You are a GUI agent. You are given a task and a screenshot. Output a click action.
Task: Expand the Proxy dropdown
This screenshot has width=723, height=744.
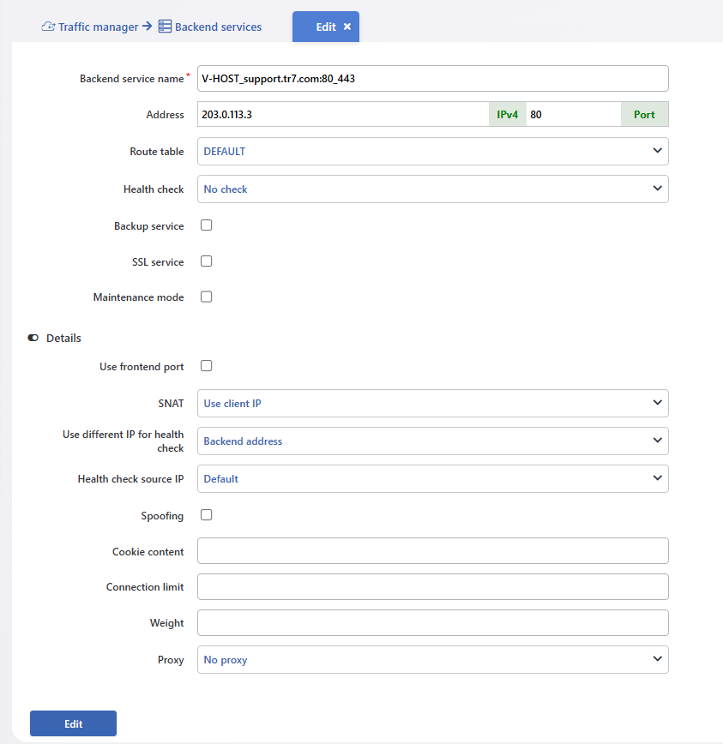pos(433,659)
